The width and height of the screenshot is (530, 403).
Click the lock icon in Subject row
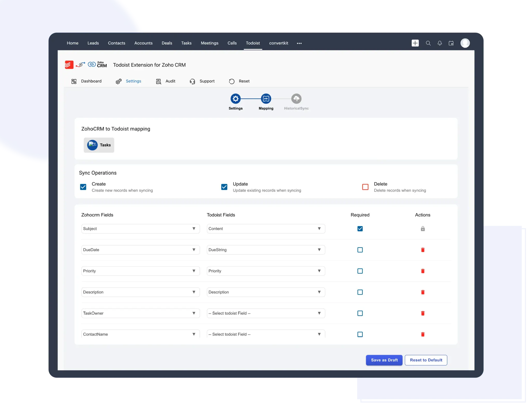point(423,229)
